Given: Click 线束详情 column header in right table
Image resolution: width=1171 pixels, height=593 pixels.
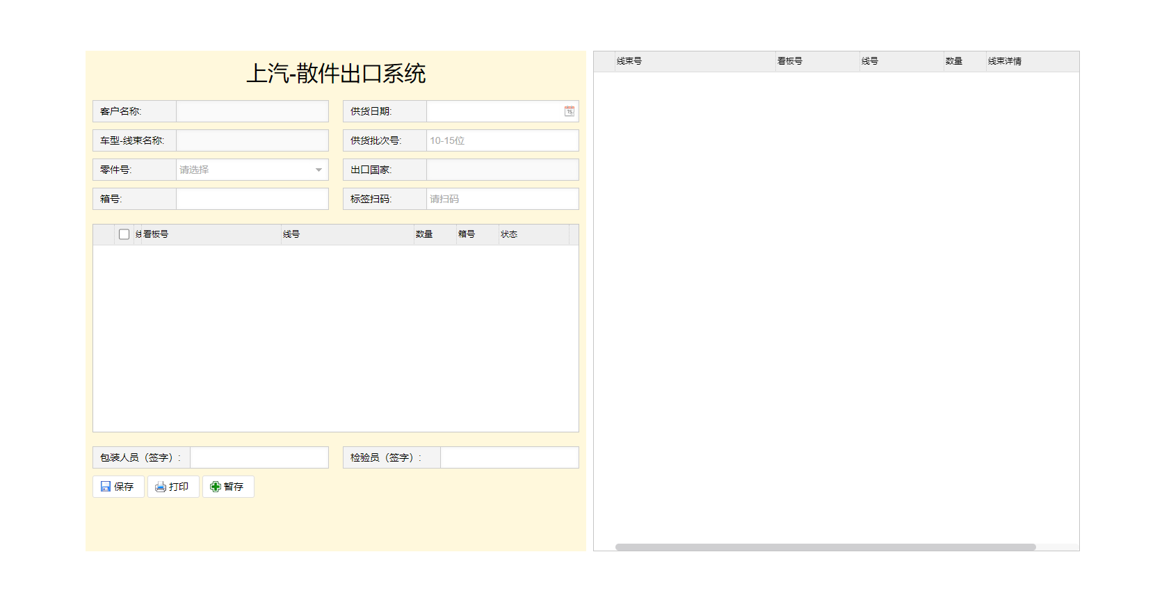Looking at the screenshot, I should [x=1033, y=61].
